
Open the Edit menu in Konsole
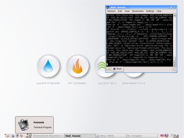tap(120, 11)
